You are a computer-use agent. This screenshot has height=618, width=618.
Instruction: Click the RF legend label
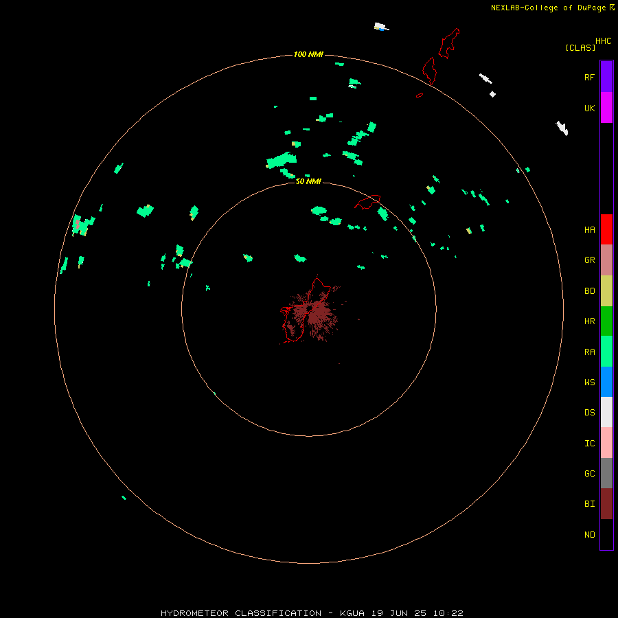pyautogui.click(x=589, y=77)
